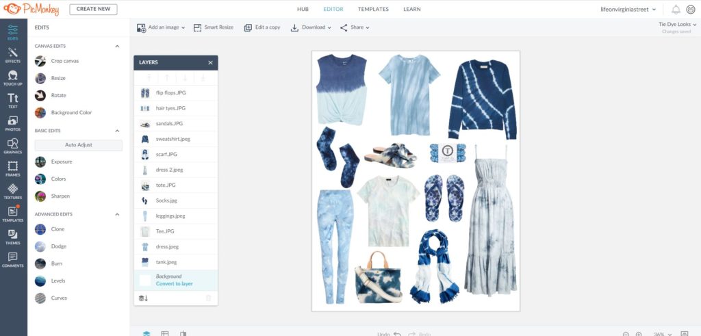This screenshot has height=336, width=701.
Task: Open the Download dropdown
Action: click(311, 27)
